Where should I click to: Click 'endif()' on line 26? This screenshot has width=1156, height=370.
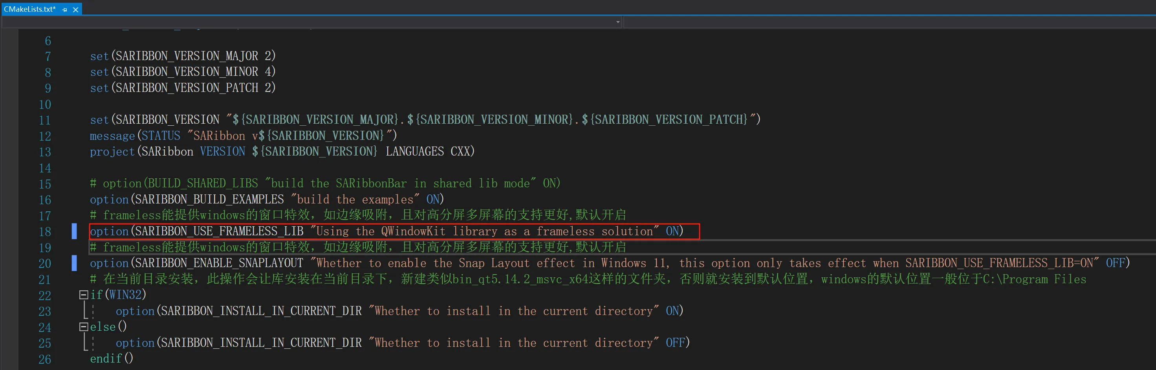(112, 358)
